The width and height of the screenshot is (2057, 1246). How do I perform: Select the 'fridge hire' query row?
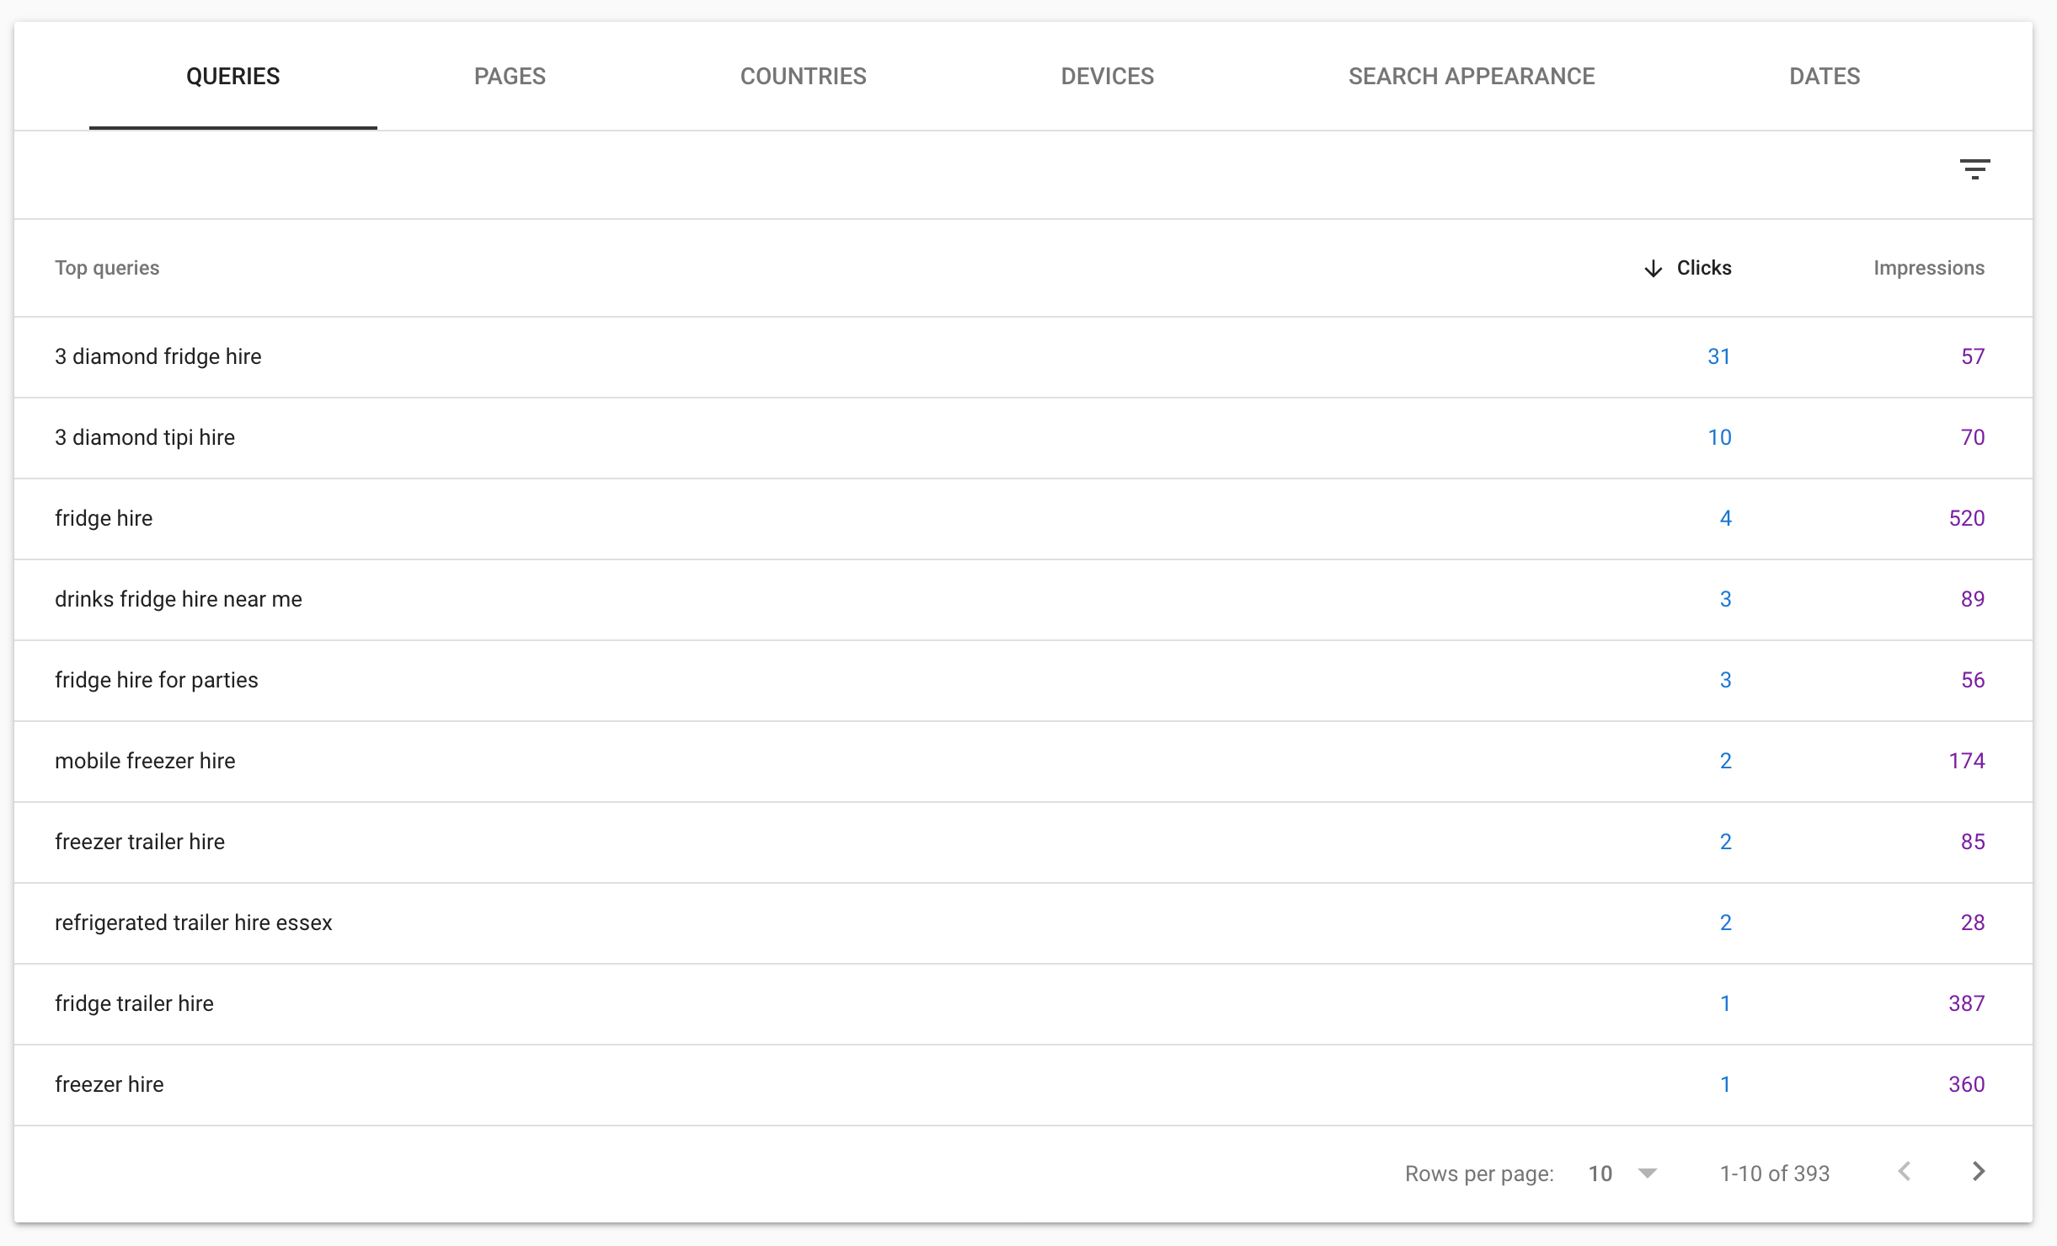click(1023, 519)
